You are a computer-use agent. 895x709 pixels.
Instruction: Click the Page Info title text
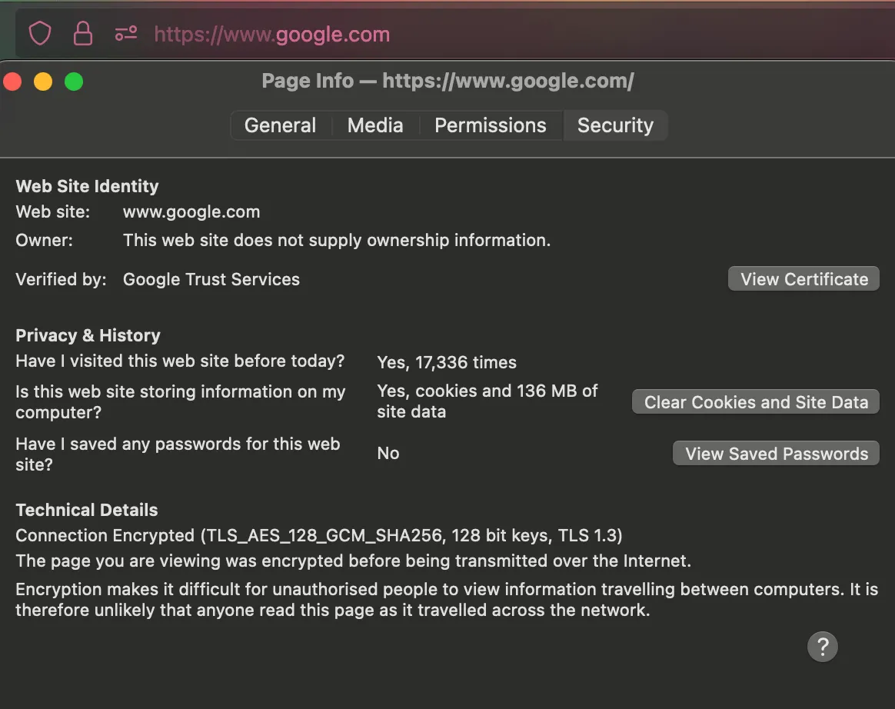tap(448, 81)
